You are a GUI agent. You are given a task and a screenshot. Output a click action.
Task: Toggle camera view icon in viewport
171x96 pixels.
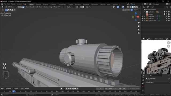tap(139, 30)
